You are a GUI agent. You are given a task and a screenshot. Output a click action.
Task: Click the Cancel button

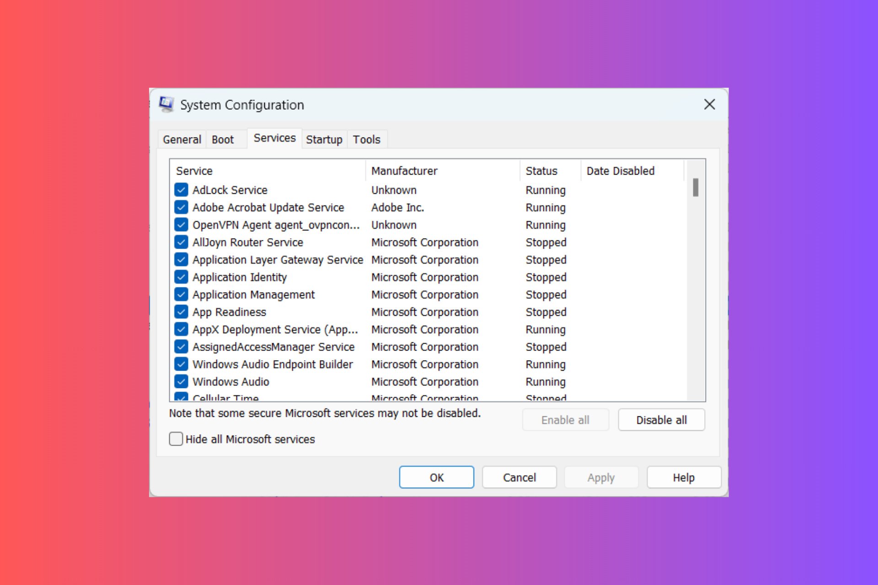[519, 477]
